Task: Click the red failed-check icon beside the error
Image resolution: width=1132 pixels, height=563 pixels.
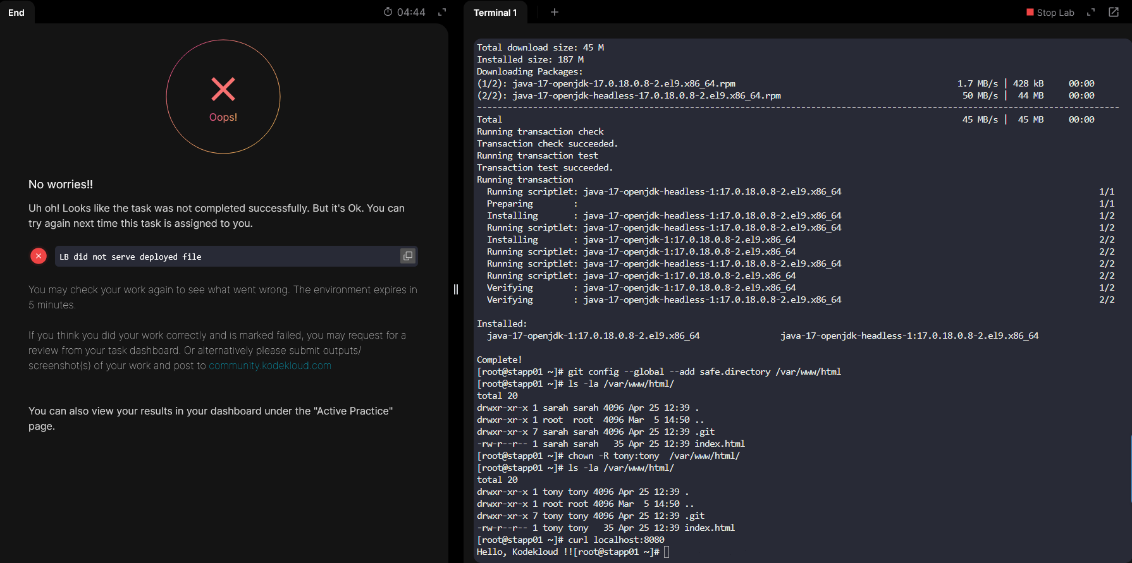Action: (39, 256)
